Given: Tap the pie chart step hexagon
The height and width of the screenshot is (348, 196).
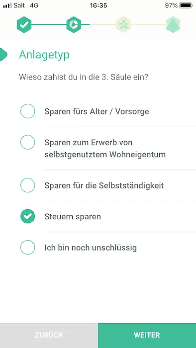Looking at the screenshot, I should 74,25.
